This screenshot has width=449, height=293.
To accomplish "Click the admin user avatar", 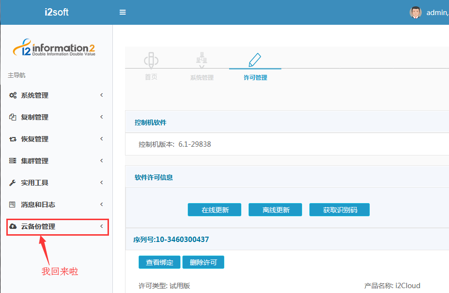I will point(415,13).
